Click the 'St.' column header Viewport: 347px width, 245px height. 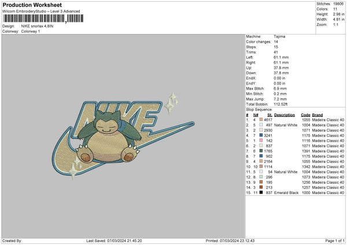pos(270,115)
